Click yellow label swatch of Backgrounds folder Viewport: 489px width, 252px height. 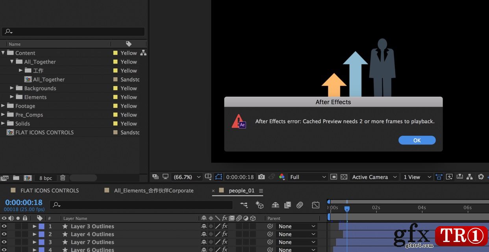115,88
